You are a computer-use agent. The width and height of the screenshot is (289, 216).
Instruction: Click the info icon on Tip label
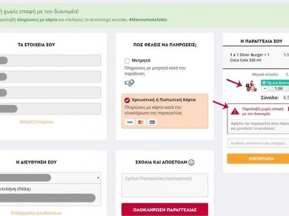pyautogui.click(x=264, y=83)
